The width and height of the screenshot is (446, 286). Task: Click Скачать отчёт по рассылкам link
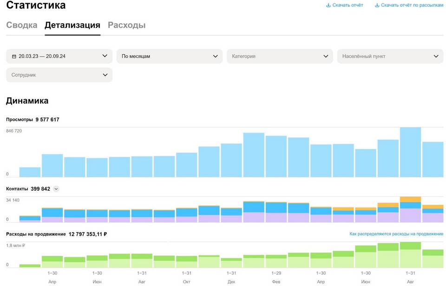pos(412,6)
